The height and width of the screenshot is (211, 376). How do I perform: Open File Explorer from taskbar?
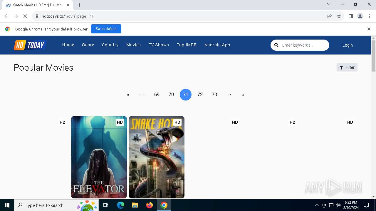pos(135,205)
